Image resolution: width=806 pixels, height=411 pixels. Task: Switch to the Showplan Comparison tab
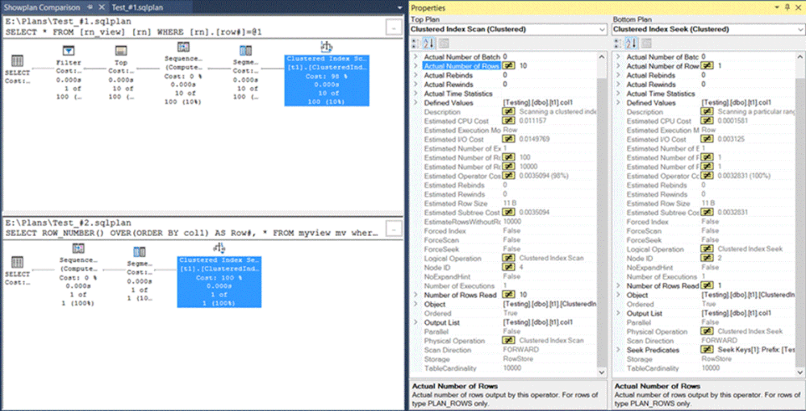42,8
